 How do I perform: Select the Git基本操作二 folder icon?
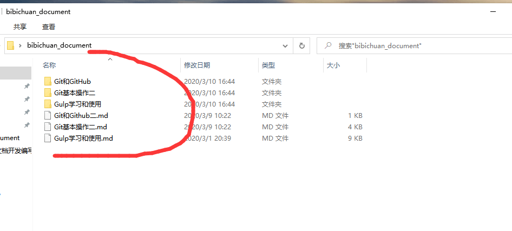tap(48, 93)
